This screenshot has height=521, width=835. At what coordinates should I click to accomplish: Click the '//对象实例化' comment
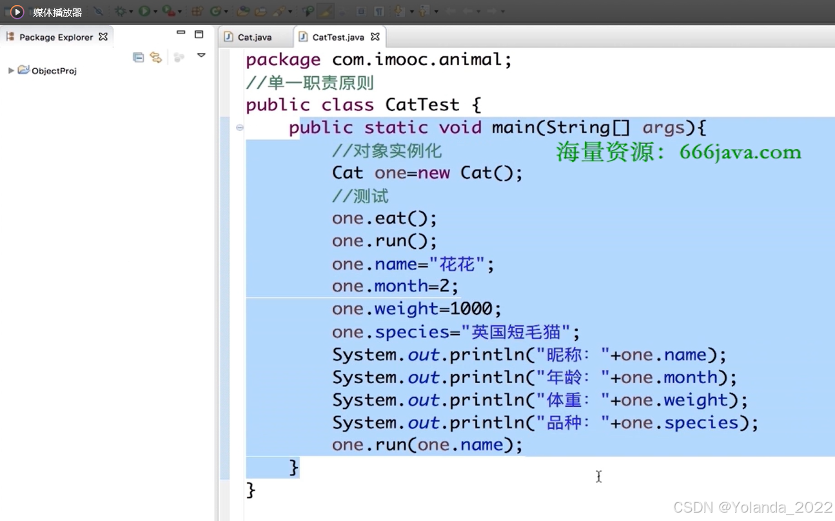387,151
